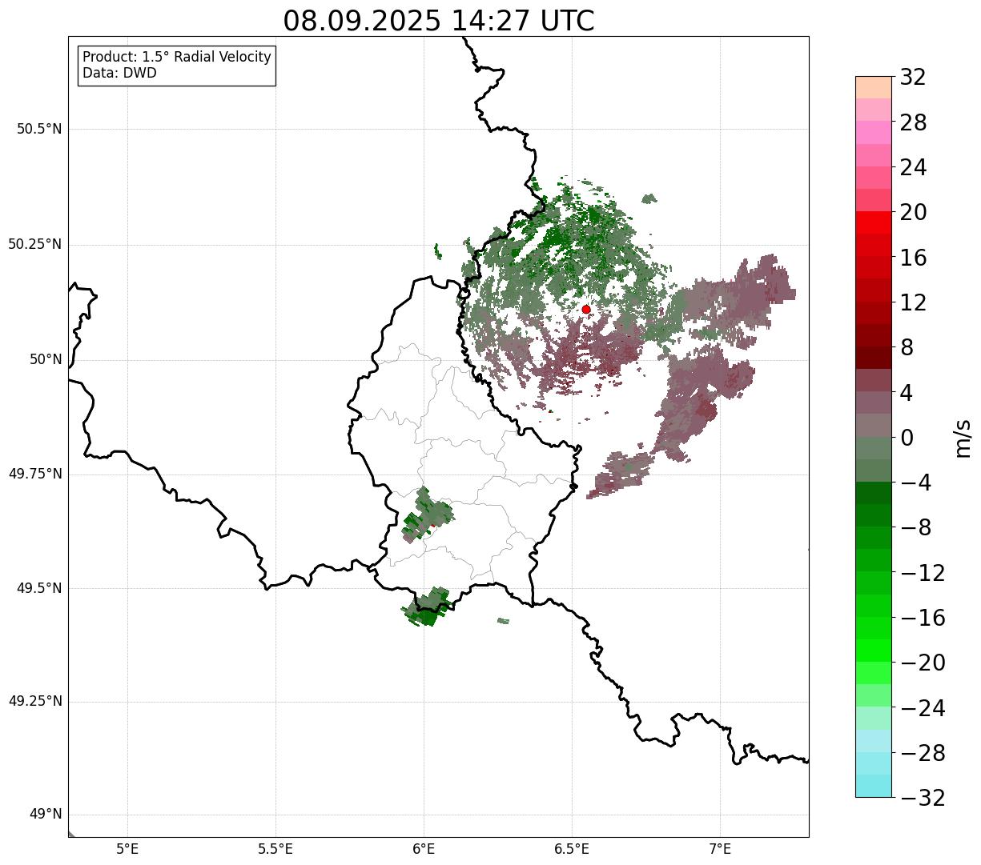Click the peach swatch at the top of the colorbar
981x865 pixels.
click(x=874, y=87)
